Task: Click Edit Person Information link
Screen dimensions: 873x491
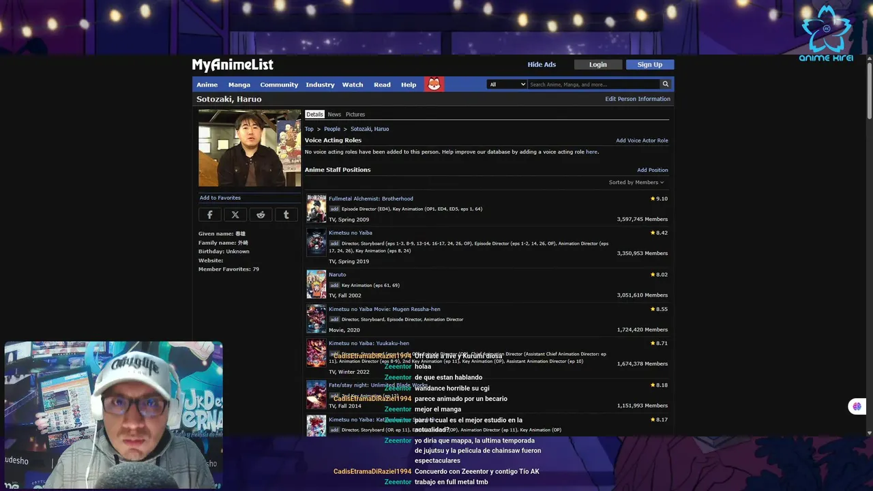Action: pos(638,99)
